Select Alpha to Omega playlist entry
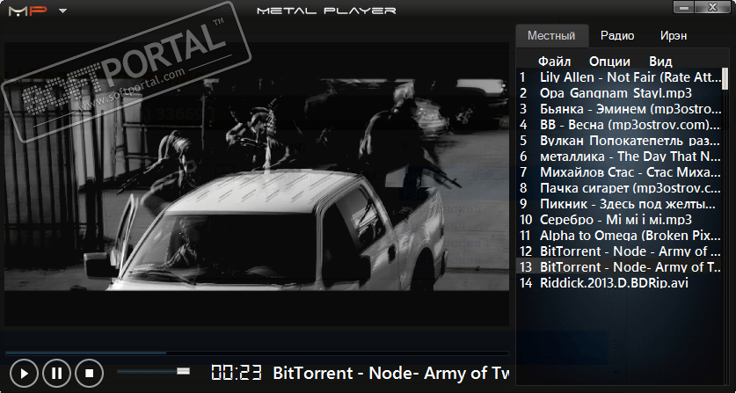Viewport: 736px width, 393px height. (x=620, y=236)
